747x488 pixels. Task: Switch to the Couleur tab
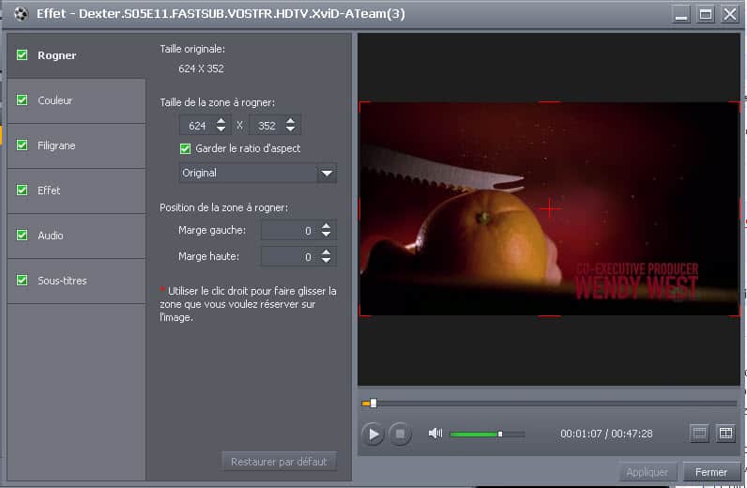(x=76, y=100)
